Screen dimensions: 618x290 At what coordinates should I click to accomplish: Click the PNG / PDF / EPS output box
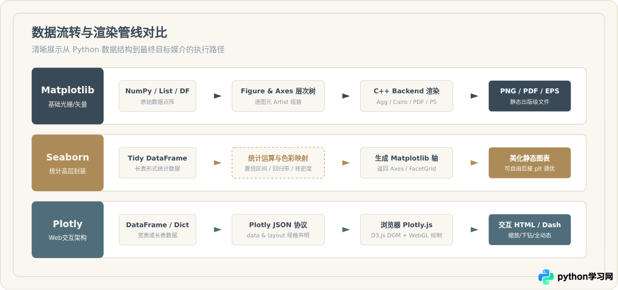530,96
